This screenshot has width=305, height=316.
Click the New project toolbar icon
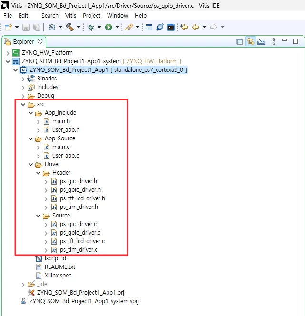click(8, 27)
